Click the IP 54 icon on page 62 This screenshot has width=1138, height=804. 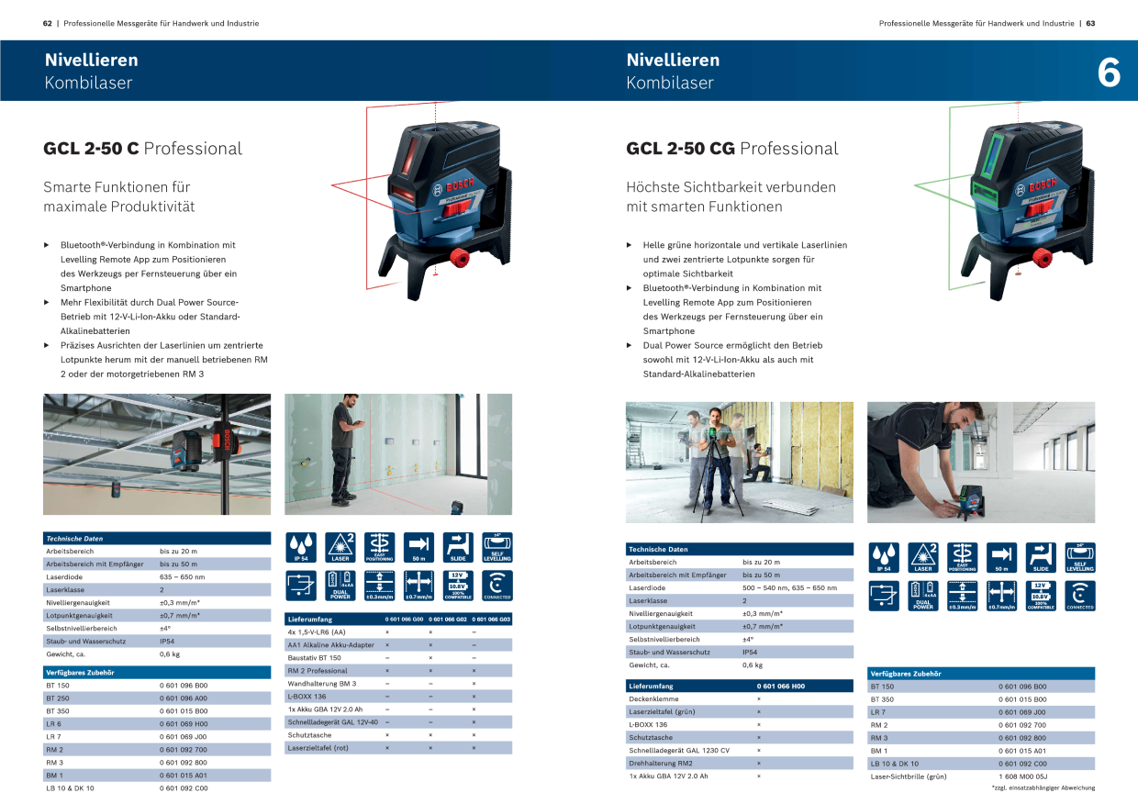[301, 548]
